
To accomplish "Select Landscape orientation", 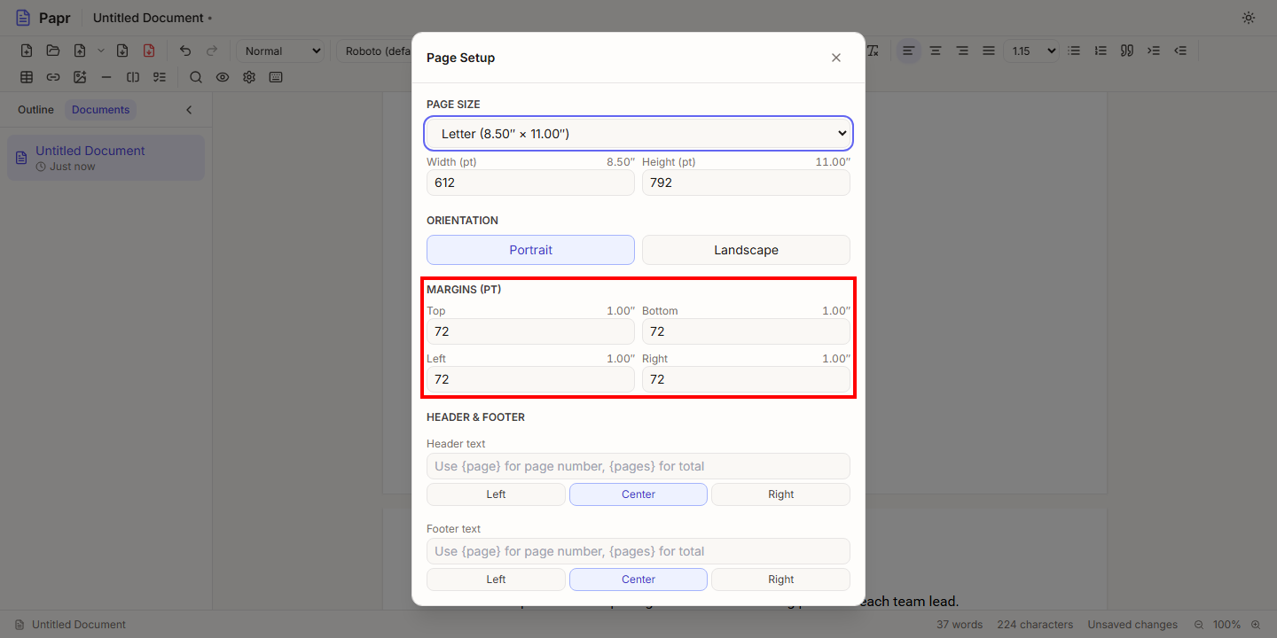I will click(746, 250).
